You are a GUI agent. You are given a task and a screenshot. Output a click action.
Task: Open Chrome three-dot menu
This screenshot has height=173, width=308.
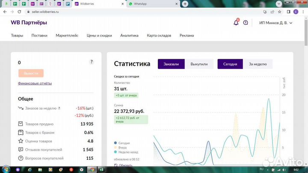[303, 12]
